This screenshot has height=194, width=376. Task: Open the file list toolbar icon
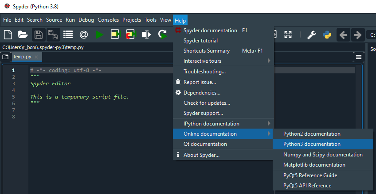[x=68, y=35]
